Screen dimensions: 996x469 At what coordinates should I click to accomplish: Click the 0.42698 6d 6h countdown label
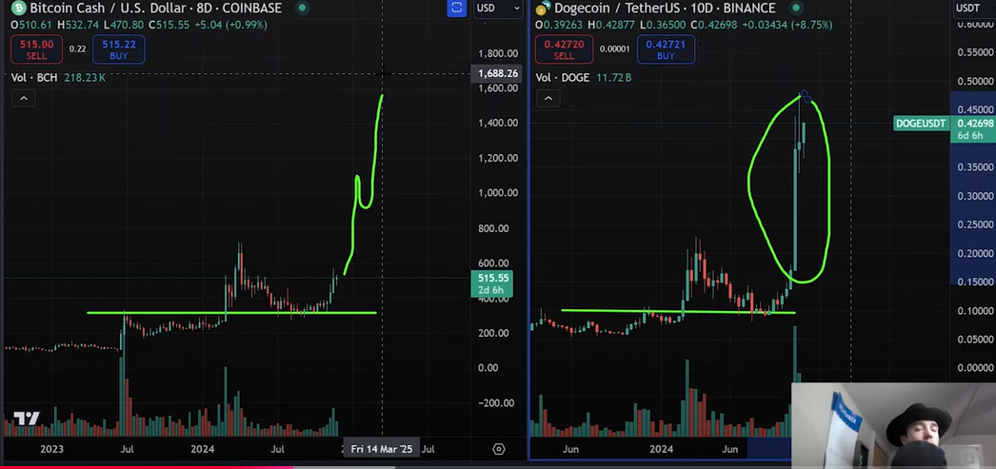pyautogui.click(x=973, y=128)
